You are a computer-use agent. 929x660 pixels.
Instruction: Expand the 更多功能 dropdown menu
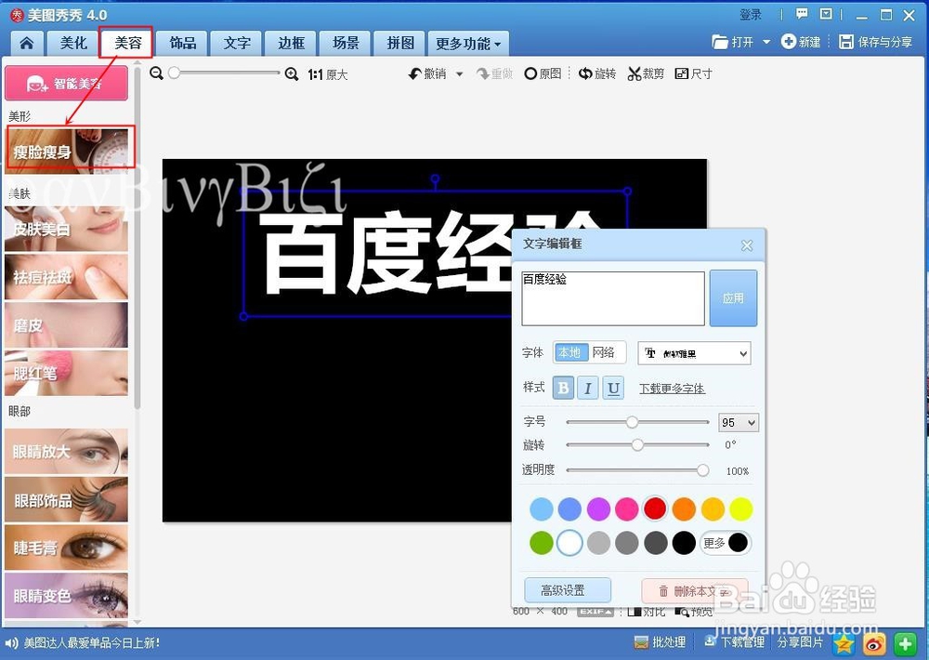click(x=468, y=44)
